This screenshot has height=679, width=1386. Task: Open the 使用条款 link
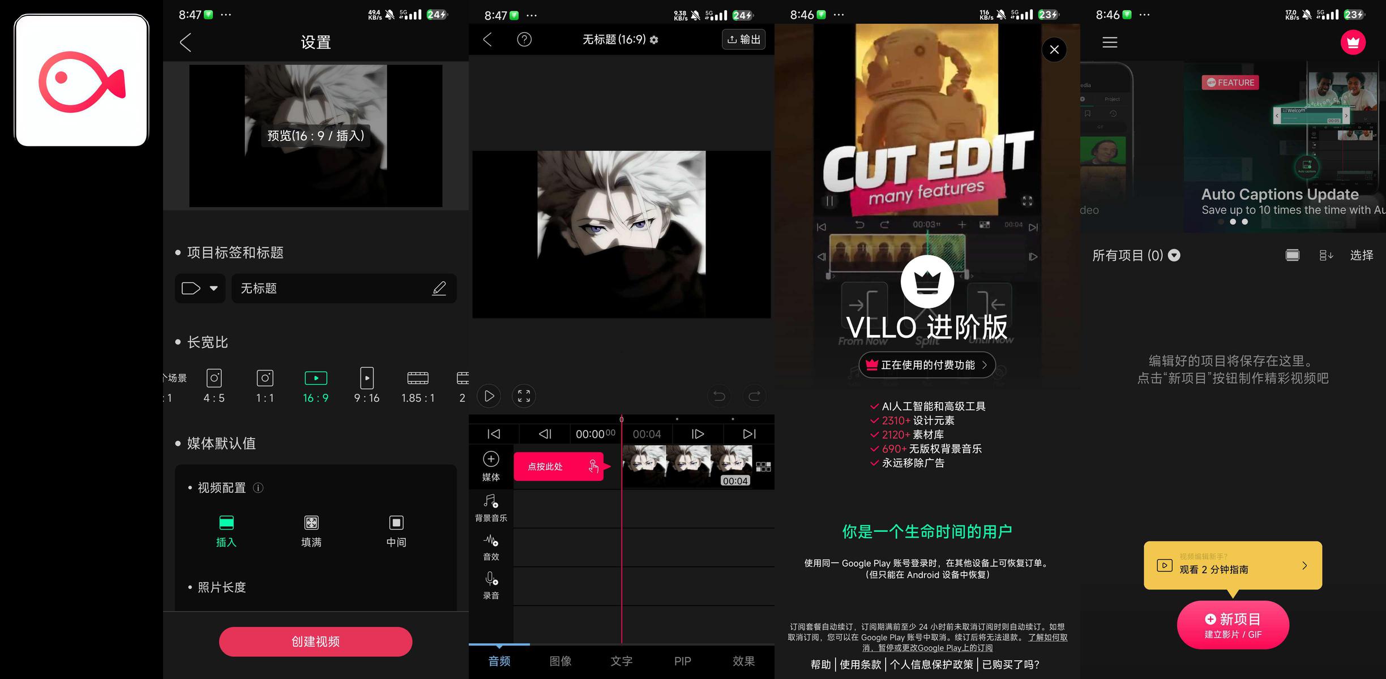[861, 665]
